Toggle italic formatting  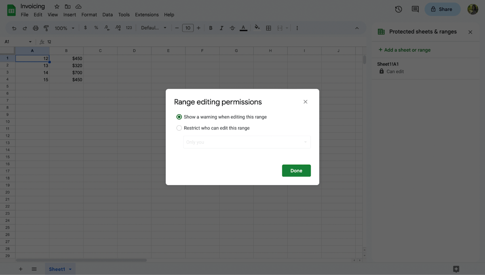[221, 27]
